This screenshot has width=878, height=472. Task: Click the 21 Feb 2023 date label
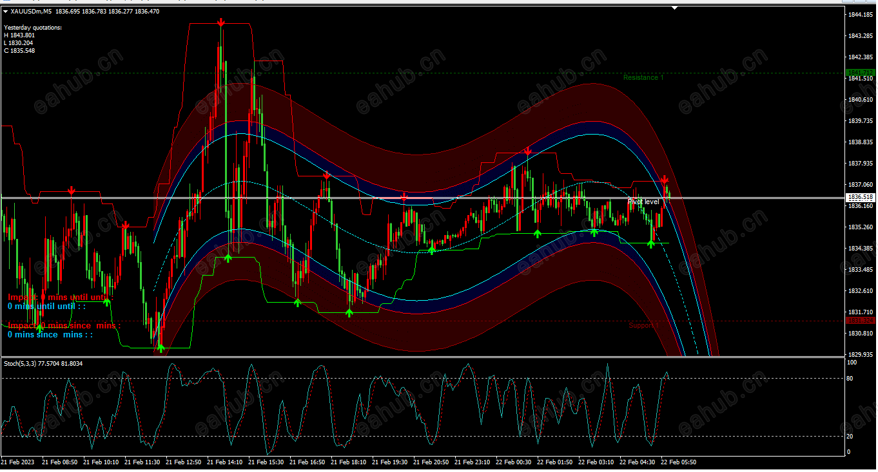18,462
